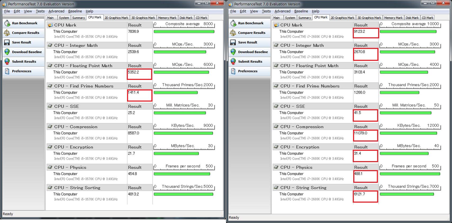Open the 3D Graphics Mark tab, right window
Viewport: 452px width, 223px height.
pyautogui.click(x=369, y=18)
